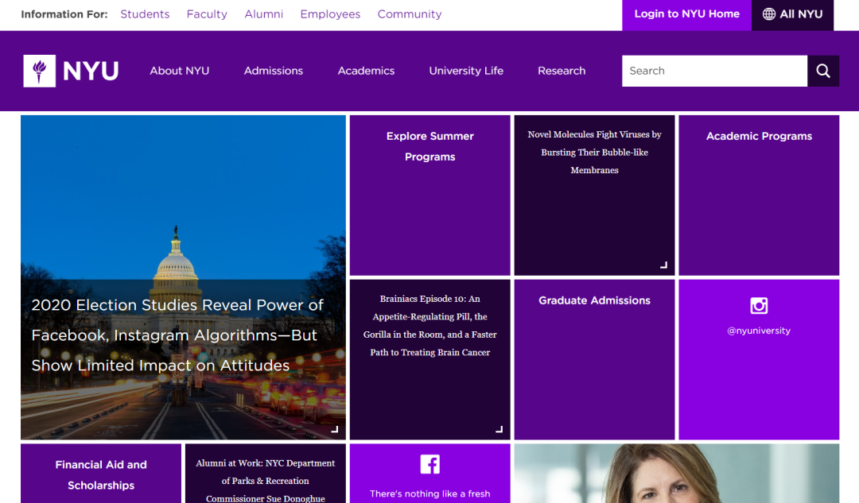
Task: Click Login to NYU Home button
Action: tap(687, 15)
